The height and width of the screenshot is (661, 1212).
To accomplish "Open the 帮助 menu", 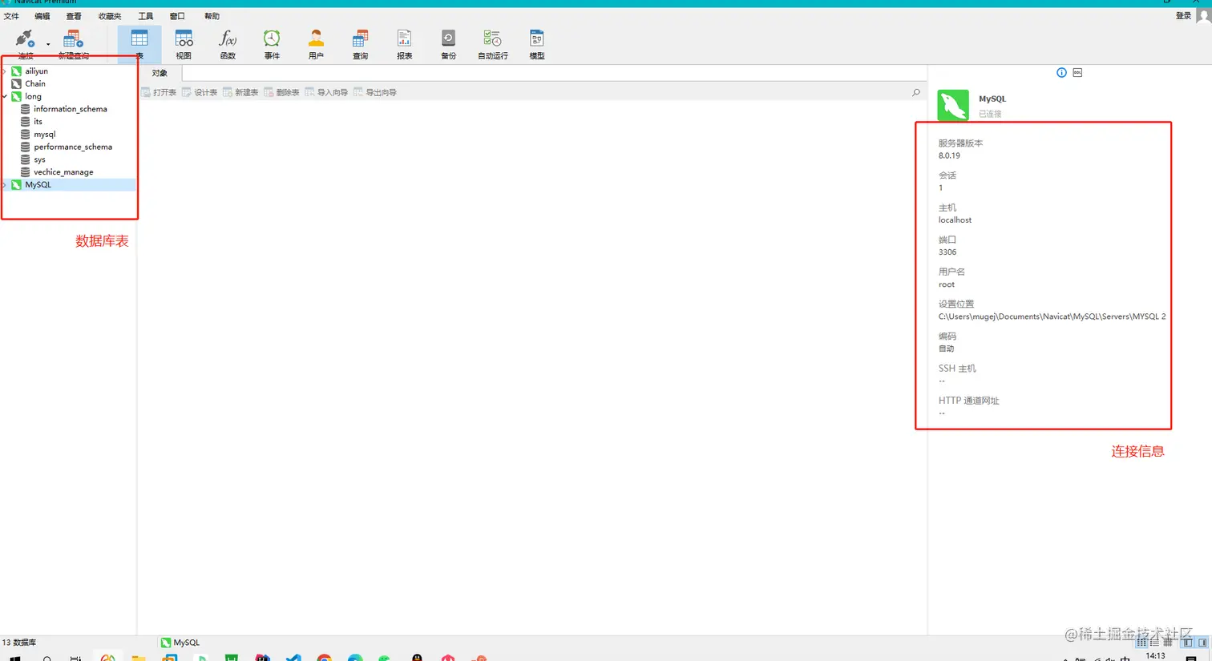I will click(212, 16).
